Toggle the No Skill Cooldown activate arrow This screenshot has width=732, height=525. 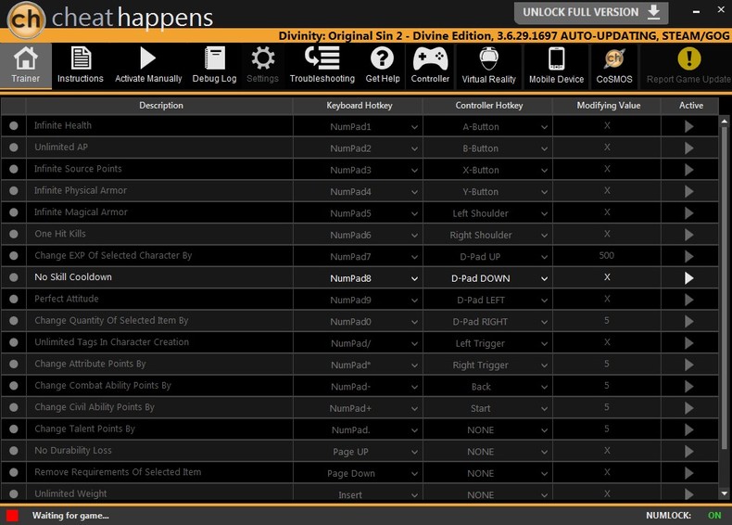[x=689, y=278]
